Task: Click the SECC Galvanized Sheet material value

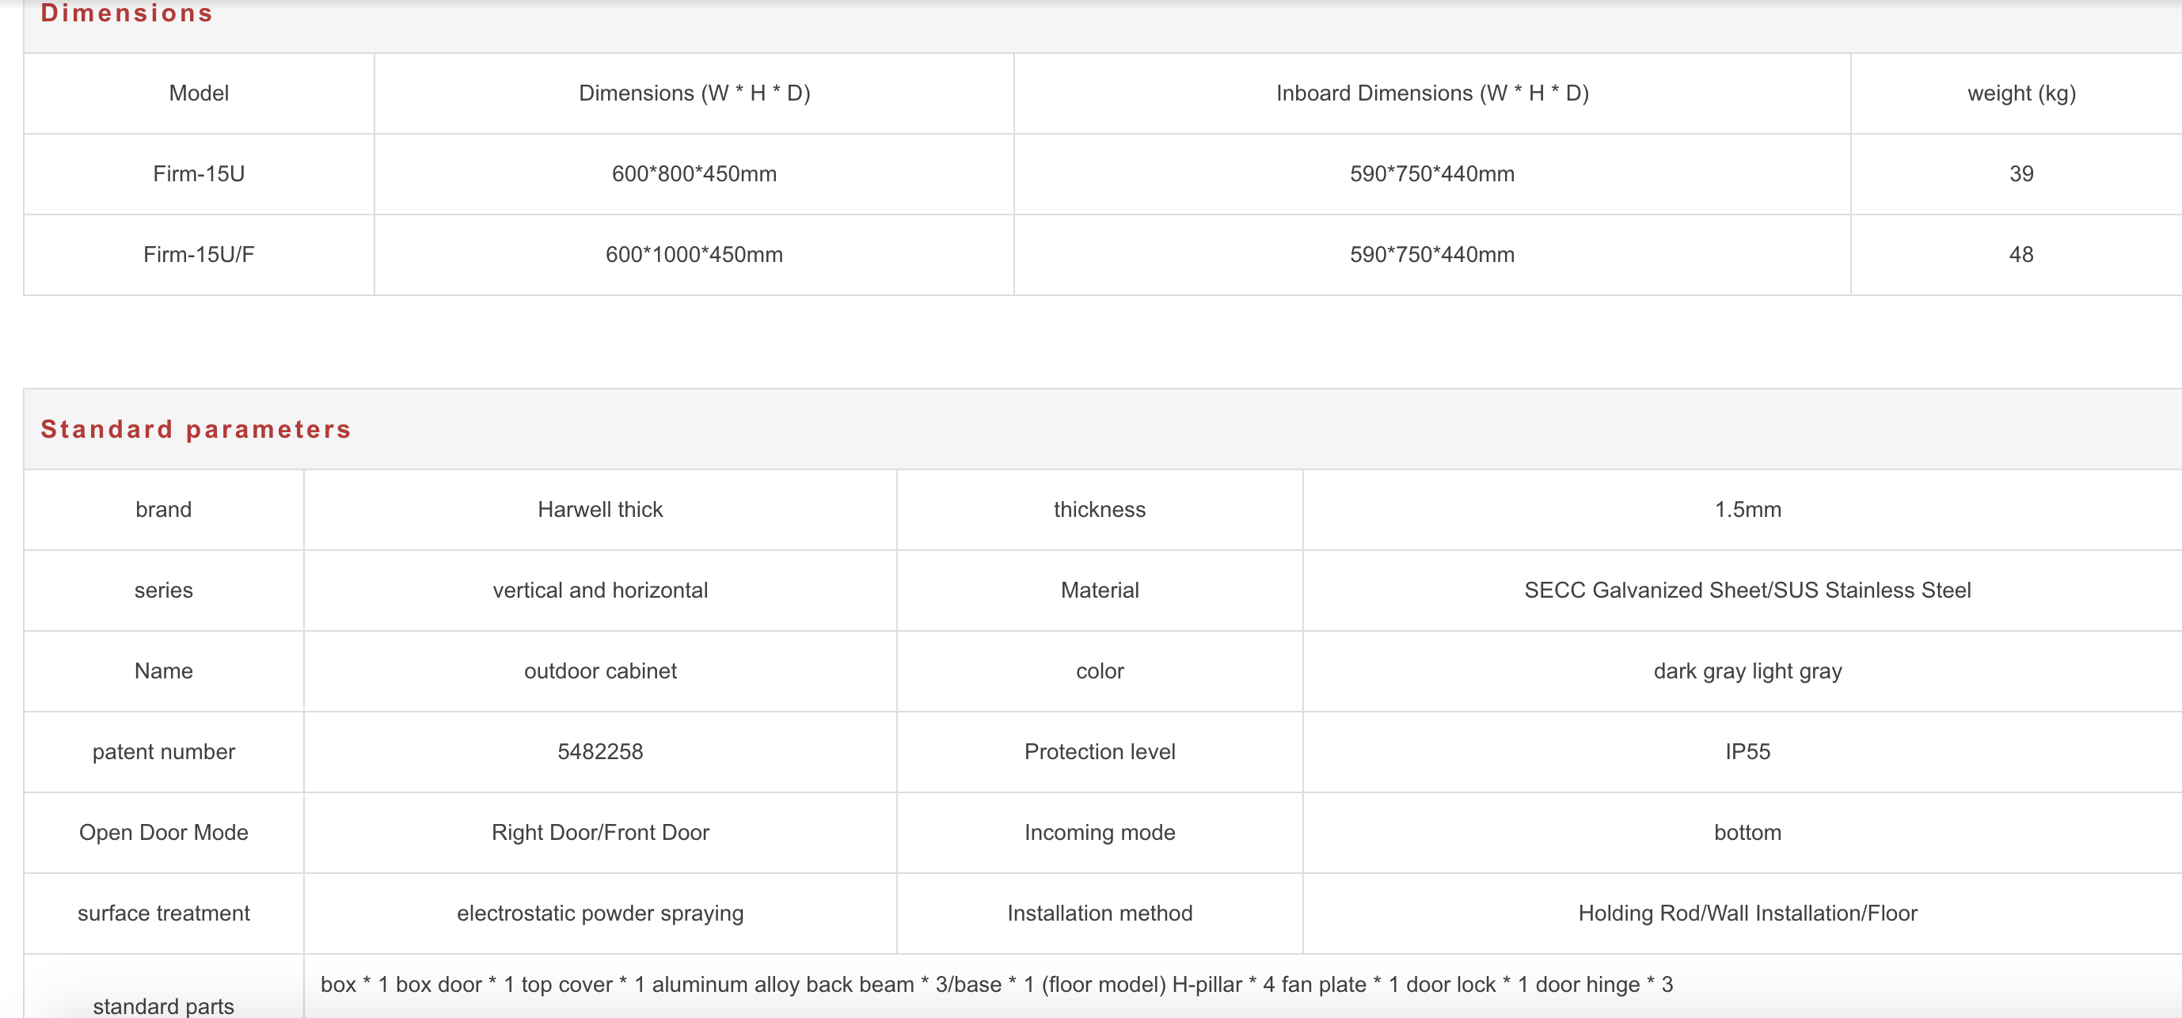Action: (1747, 591)
